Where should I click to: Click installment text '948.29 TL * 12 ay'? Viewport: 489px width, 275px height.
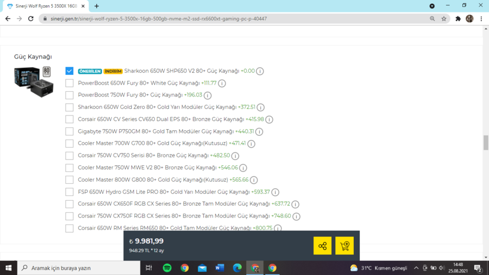(x=147, y=251)
